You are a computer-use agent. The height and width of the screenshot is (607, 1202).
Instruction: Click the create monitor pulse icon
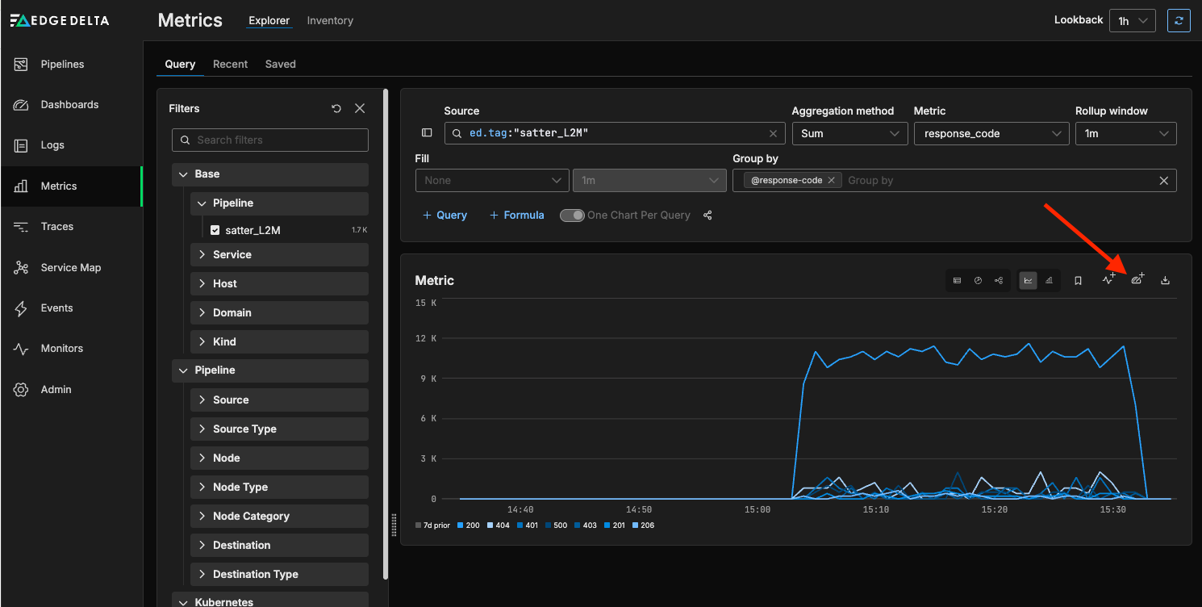pos(1109,280)
